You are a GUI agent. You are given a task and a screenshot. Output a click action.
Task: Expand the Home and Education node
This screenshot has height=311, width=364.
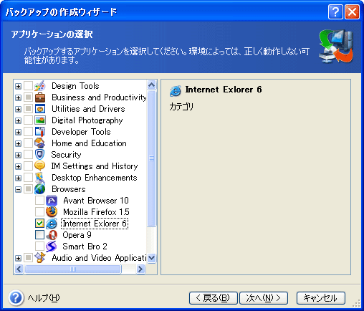(x=18, y=143)
